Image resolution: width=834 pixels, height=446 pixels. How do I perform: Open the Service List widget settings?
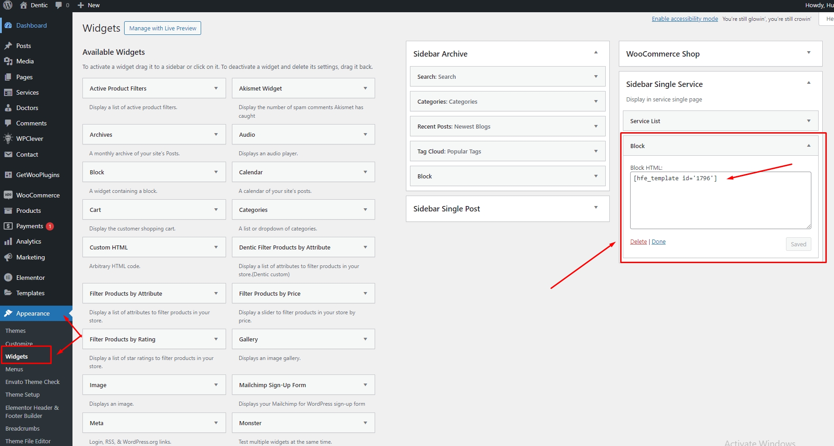(809, 121)
